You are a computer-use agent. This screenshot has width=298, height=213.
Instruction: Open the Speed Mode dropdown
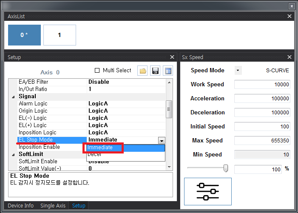point(238,71)
